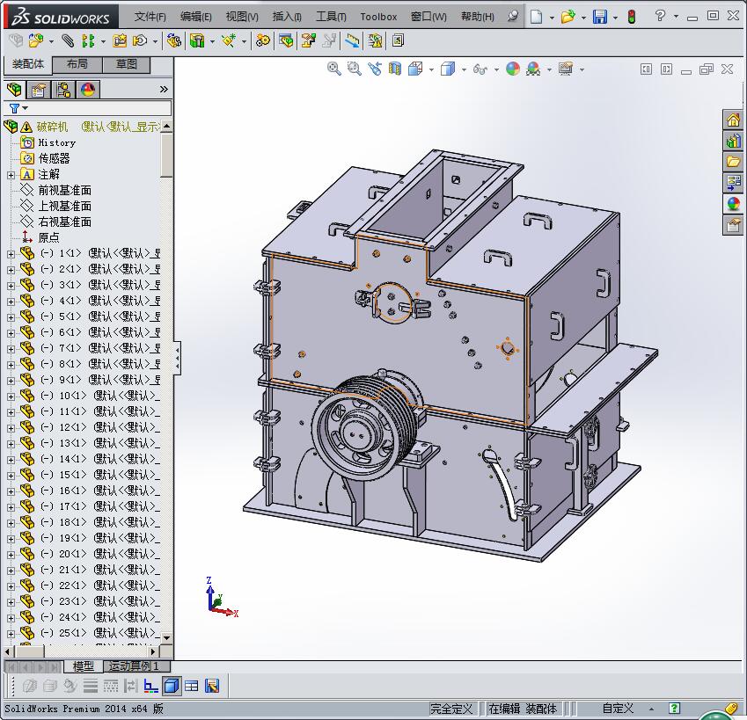
Task: Click the Move Component icon
Action: tap(140, 41)
